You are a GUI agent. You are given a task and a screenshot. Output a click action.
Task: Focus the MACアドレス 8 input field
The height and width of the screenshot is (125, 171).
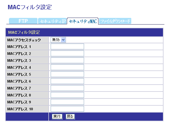click(x=67, y=95)
